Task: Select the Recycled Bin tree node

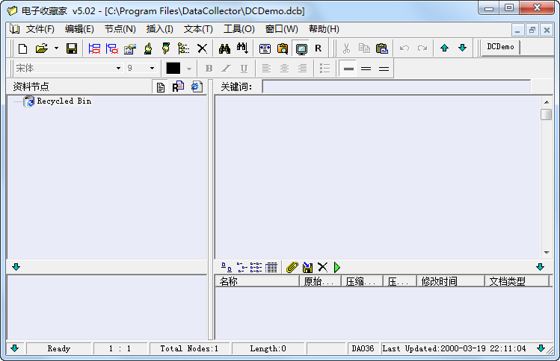Action: click(64, 101)
